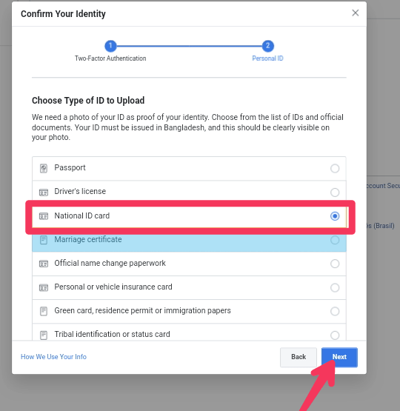Open How We Use Your Info link
The height and width of the screenshot is (411, 400).
pos(53,357)
